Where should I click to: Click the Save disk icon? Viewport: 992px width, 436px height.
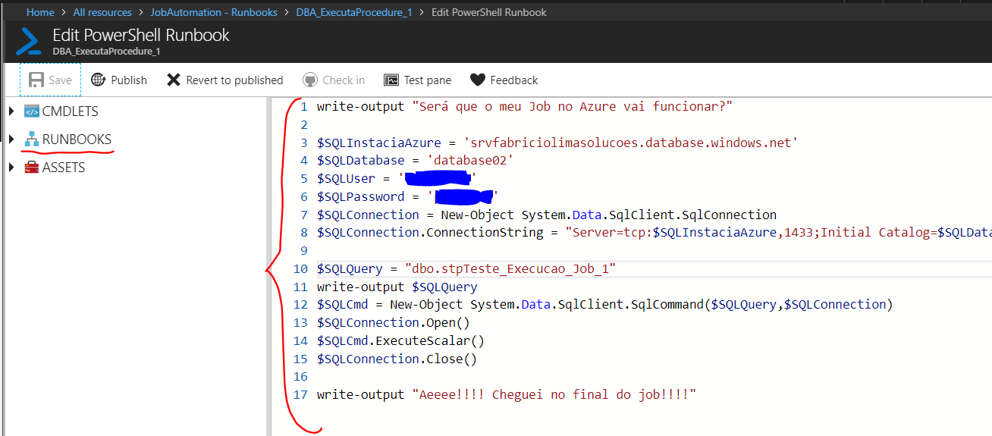36,80
